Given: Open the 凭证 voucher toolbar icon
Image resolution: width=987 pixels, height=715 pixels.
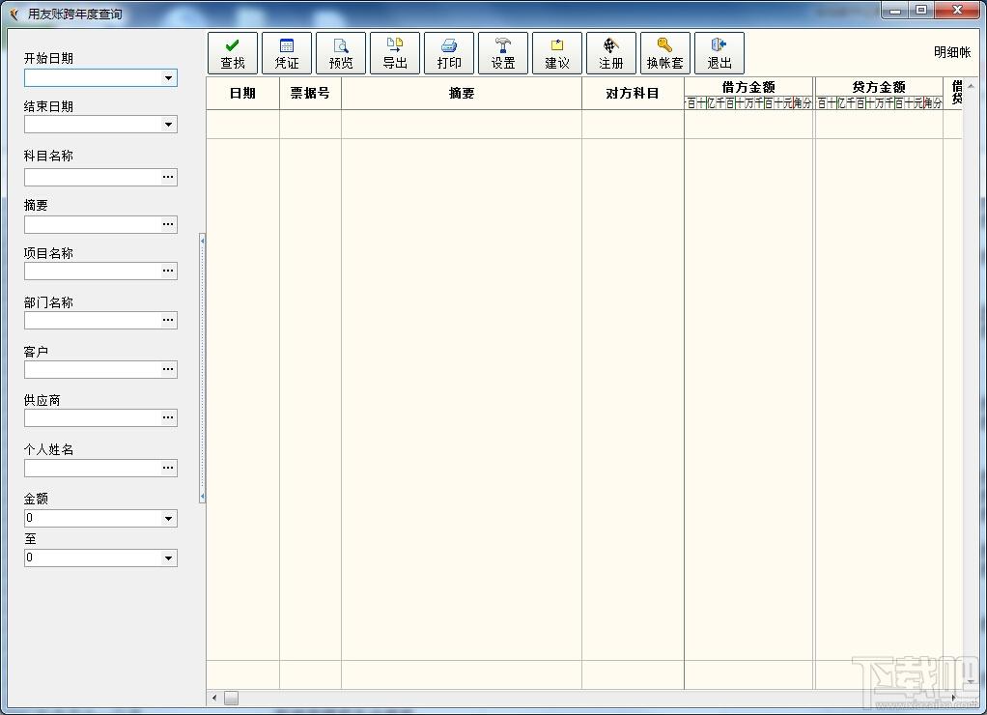Looking at the screenshot, I should pos(287,53).
